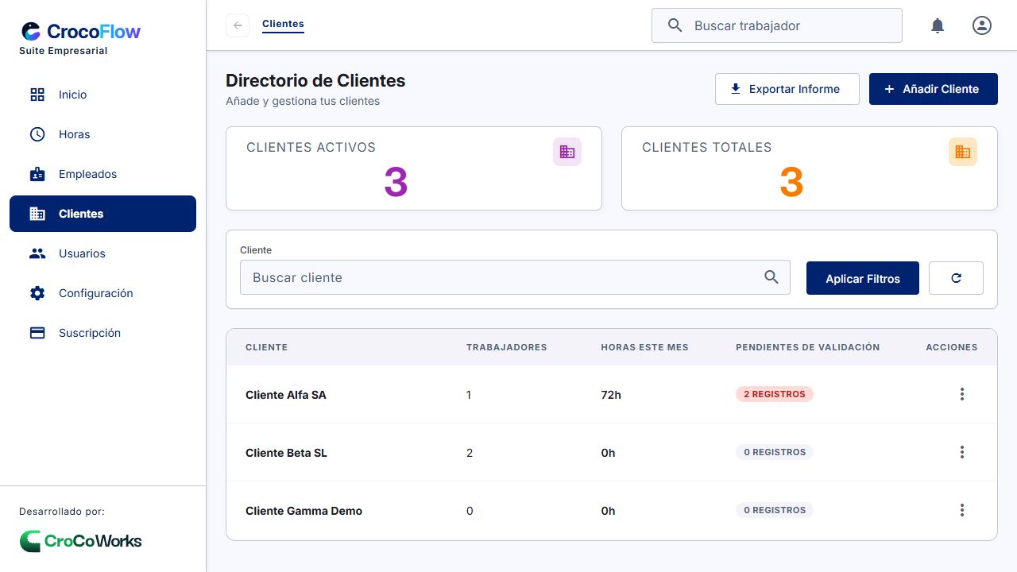Click the back arrow button
The width and height of the screenshot is (1017, 572).
pos(238,25)
